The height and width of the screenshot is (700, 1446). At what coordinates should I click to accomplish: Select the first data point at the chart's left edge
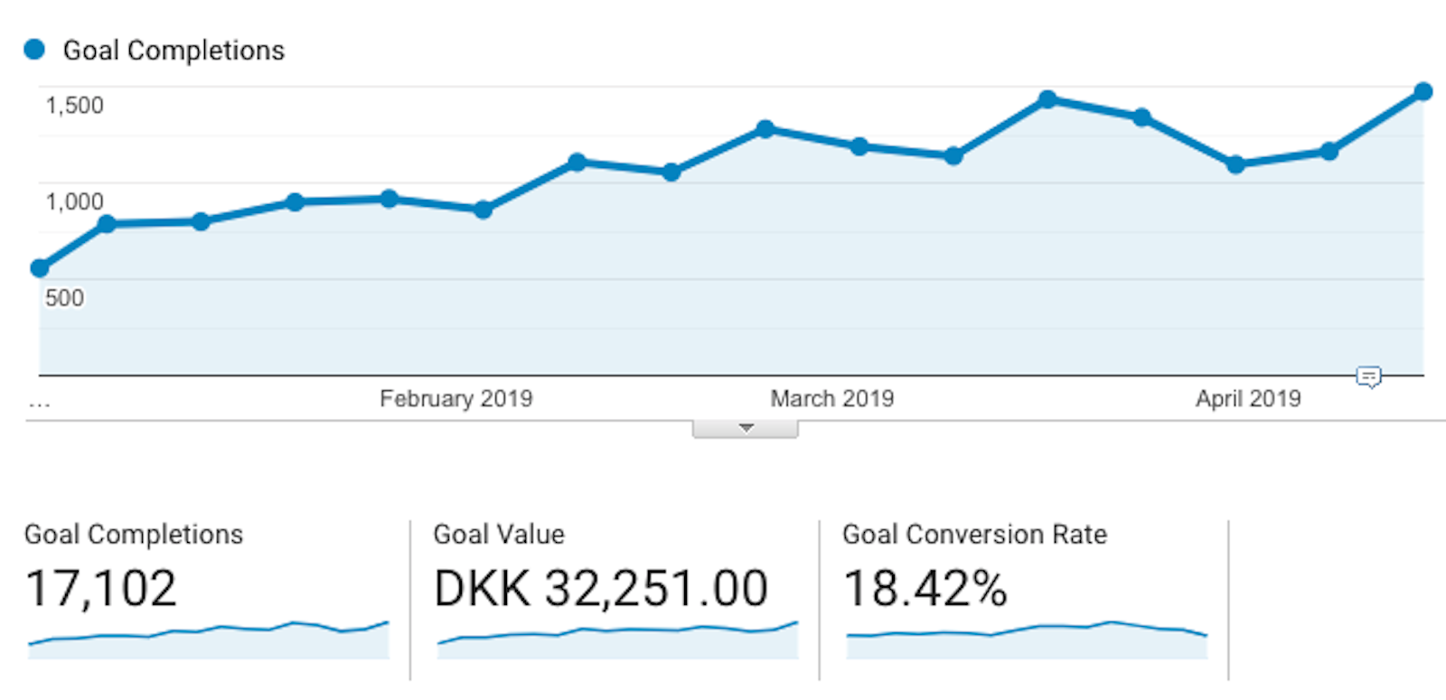click(x=40, y=268)
